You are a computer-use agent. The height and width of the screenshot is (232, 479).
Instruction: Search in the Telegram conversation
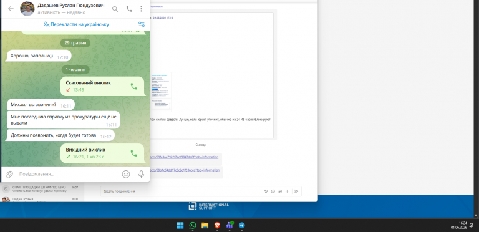pos(115,9)
